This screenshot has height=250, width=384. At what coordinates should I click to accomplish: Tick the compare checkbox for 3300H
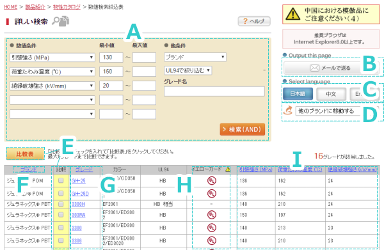pos(61,204)
